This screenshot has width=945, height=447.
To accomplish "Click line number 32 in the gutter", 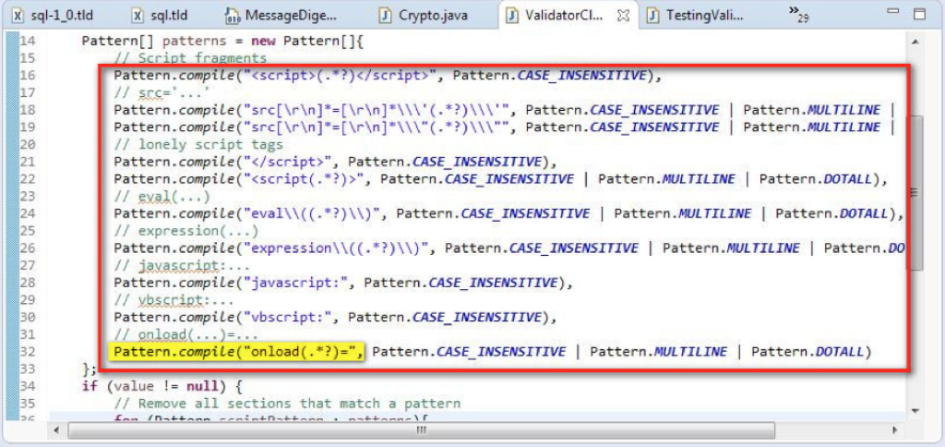I will tap(28, 352).
